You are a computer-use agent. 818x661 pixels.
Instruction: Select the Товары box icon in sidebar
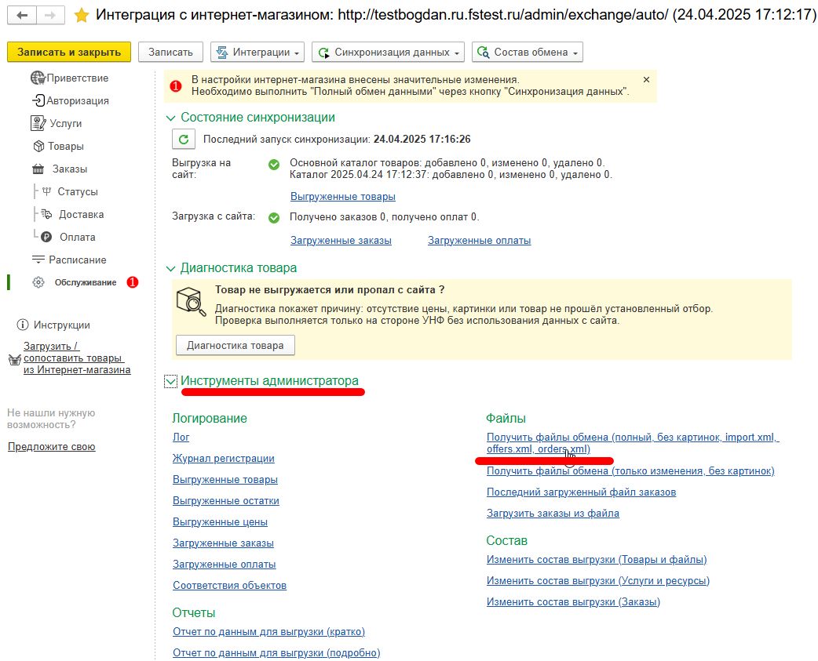(x=38, y=147)
